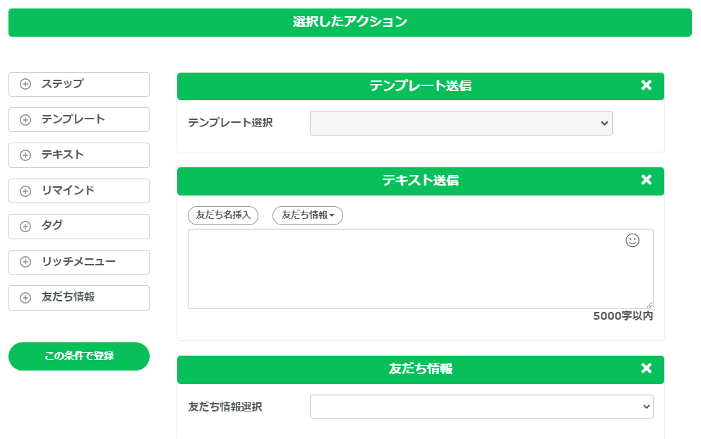Open the テンプレート選択 dropdown

click(461, 123)
